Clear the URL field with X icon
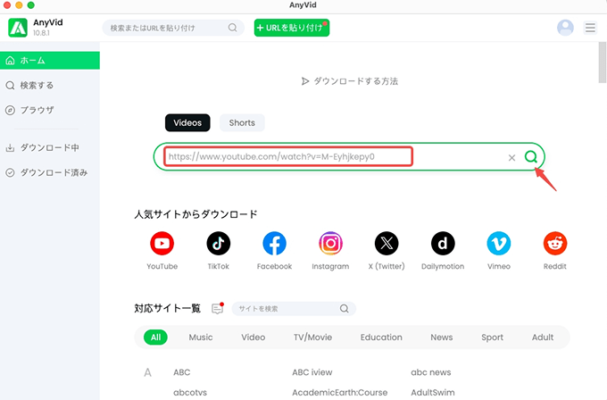This screenshot has height=400, width=607. [511, 157]
